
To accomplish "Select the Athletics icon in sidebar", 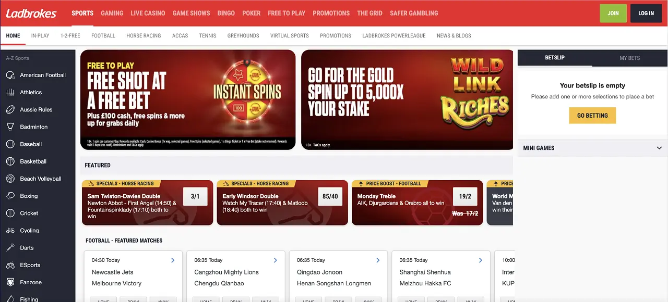I will (10, 92).
